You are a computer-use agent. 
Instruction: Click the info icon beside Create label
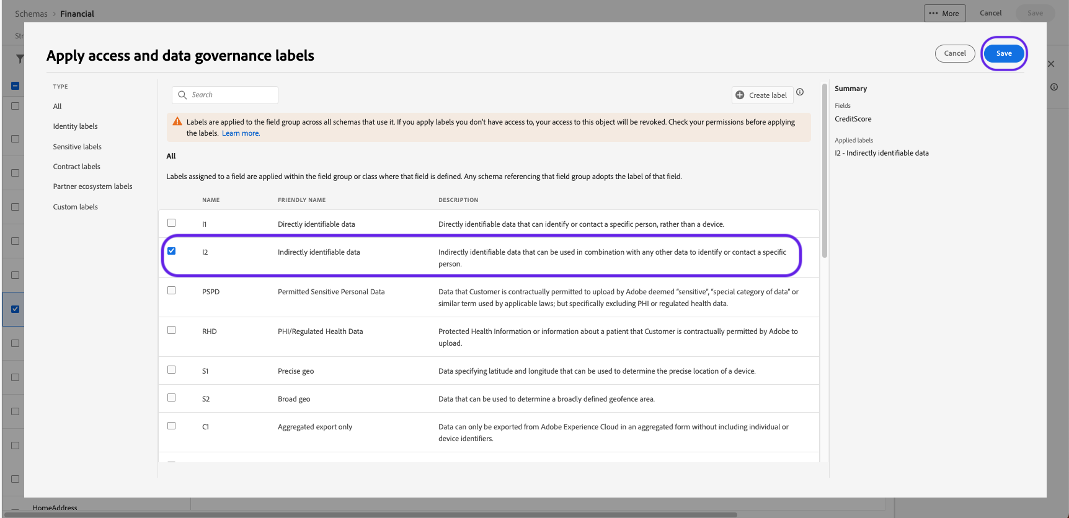coord(800,92)
